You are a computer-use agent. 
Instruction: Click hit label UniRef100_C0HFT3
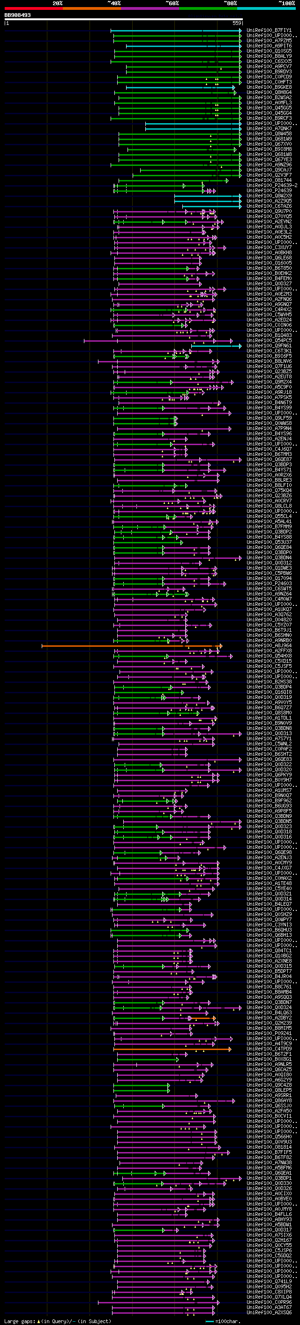point(269,82)
